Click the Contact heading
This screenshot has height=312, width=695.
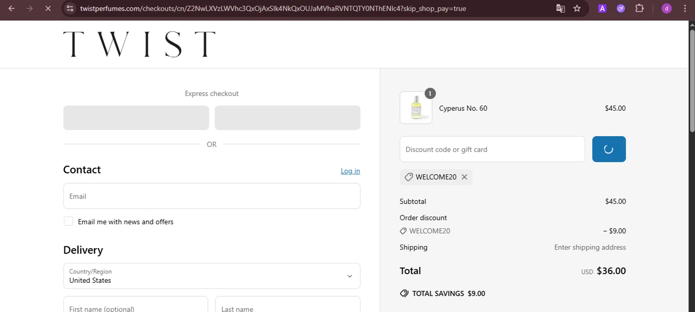82,169
